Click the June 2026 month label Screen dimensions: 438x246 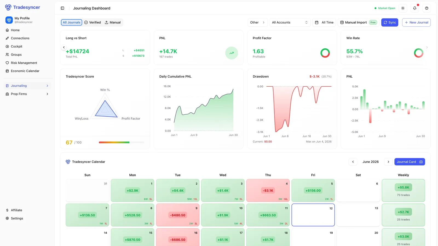pos(371,162)
